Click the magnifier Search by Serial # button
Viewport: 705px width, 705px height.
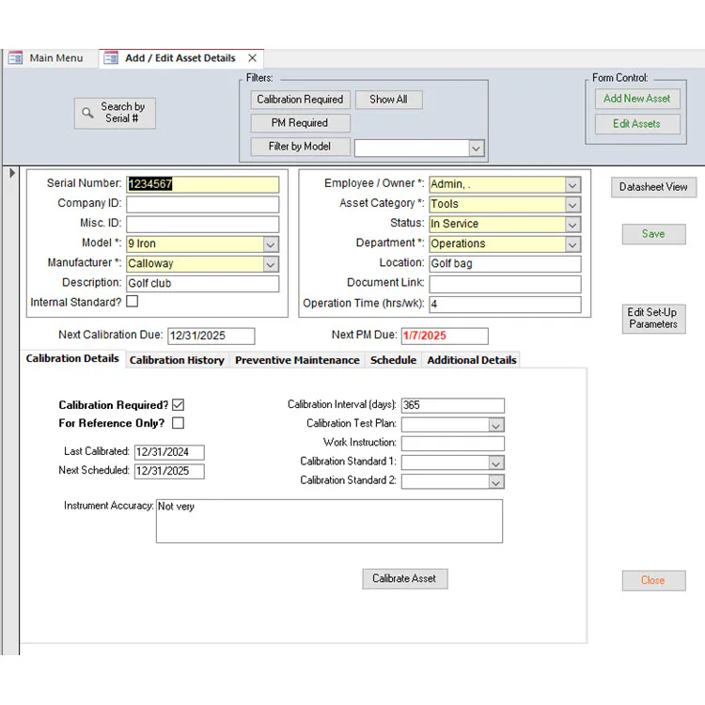coord(115,114)
